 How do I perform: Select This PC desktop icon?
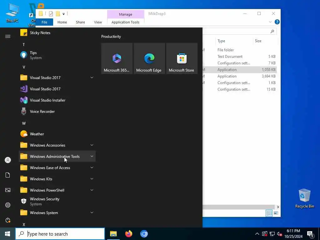click(12, 13)
